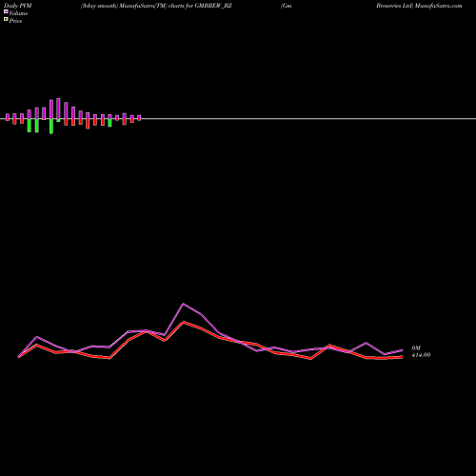Viewport: 476px width, 476px height.
Task: Click the Price legend color swatch
Action: [6, 19]
